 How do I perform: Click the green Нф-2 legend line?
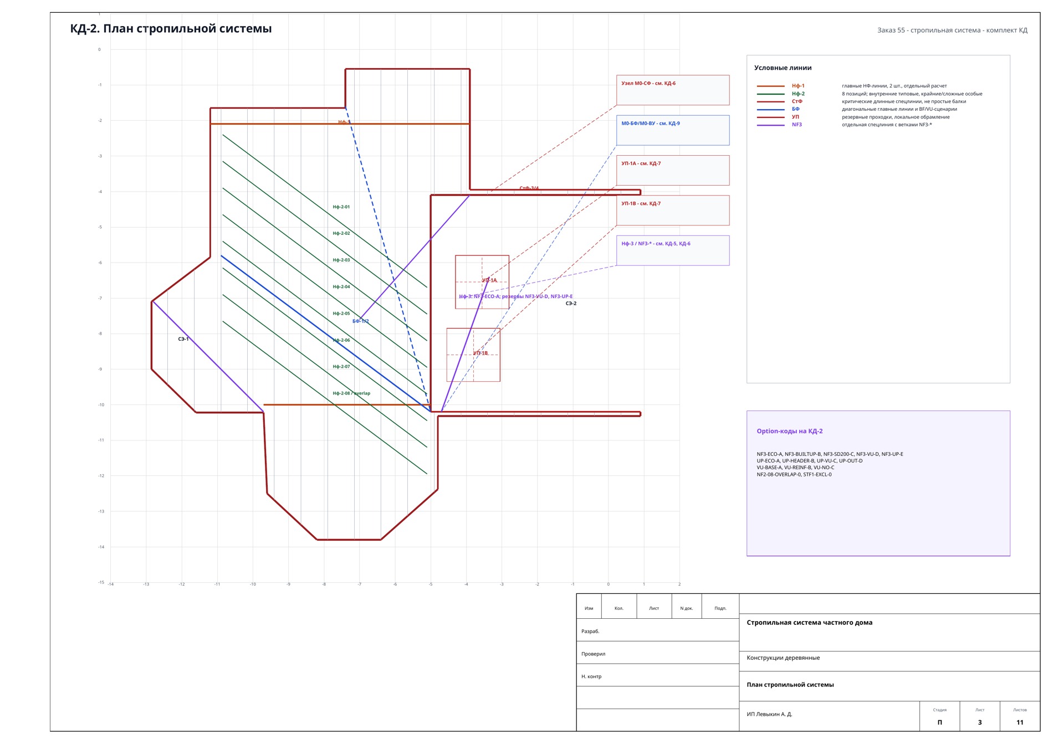[x=771, y=94]
